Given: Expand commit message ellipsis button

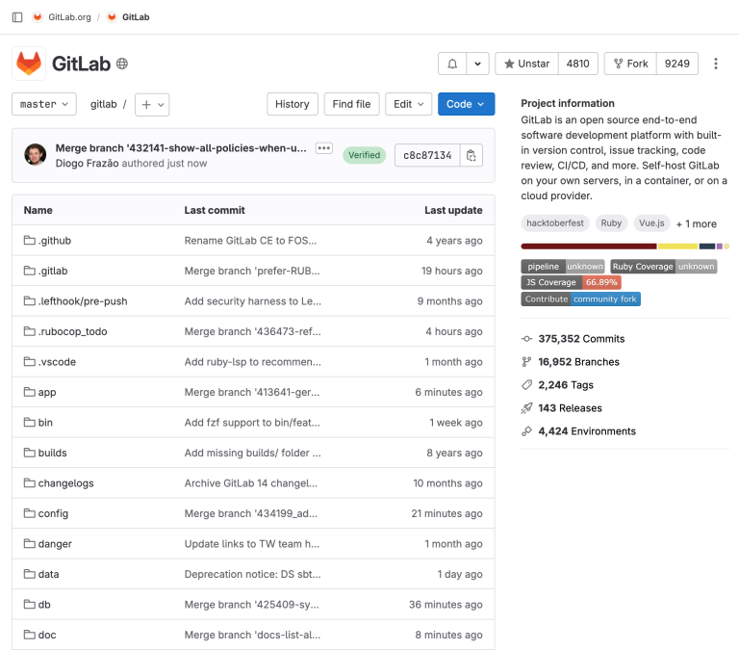Looking at the screenshot, I should click(323, 148).
